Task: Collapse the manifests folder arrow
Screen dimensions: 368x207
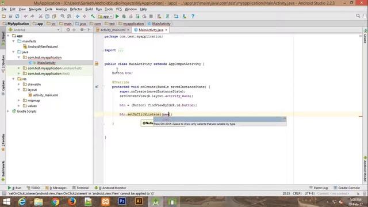Action: (14, 41)
